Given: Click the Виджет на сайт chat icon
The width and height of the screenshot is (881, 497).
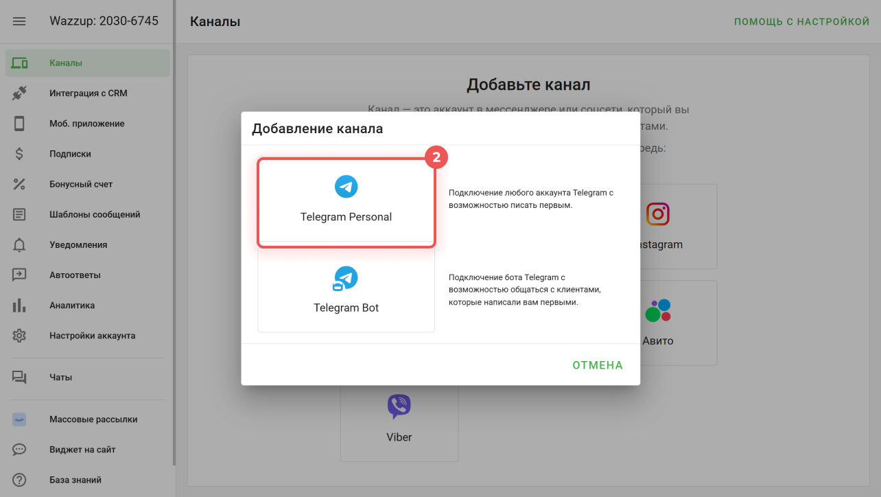Looking at the screenshot, I should (19, 450).
